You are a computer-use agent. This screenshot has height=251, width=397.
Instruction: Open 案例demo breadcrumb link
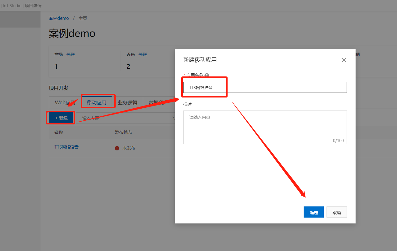59,18
